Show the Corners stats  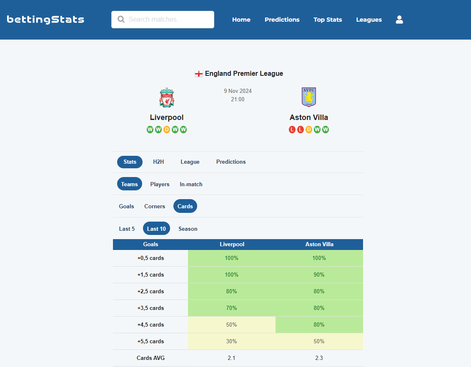pyautogui.click(x=155, y=206)
